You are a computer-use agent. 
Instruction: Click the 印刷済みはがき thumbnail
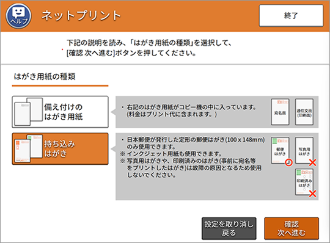click(304, 182)
